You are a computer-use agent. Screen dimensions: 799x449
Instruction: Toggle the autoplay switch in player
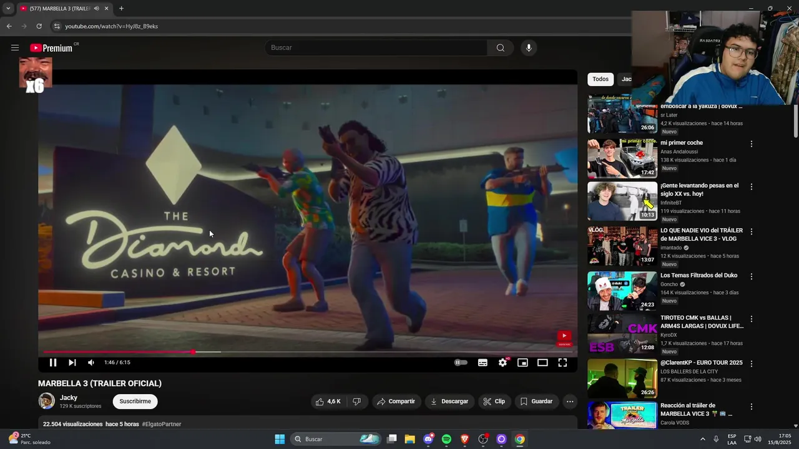(x=461, y=362)
